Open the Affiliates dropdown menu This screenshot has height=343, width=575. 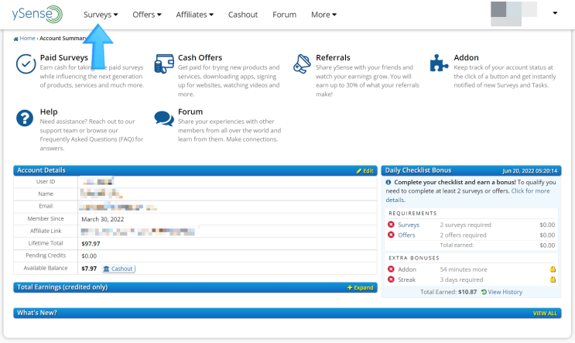194,15
